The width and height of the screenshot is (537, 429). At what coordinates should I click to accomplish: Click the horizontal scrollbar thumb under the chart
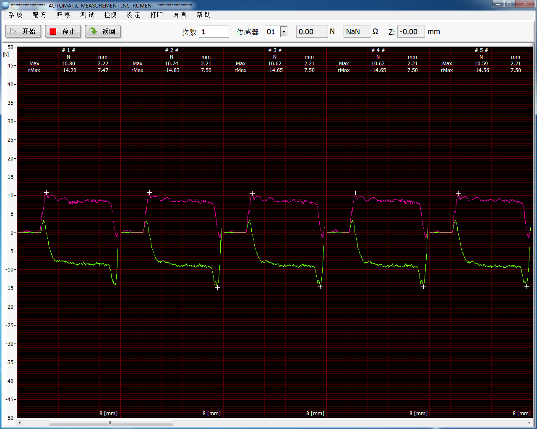111,423
